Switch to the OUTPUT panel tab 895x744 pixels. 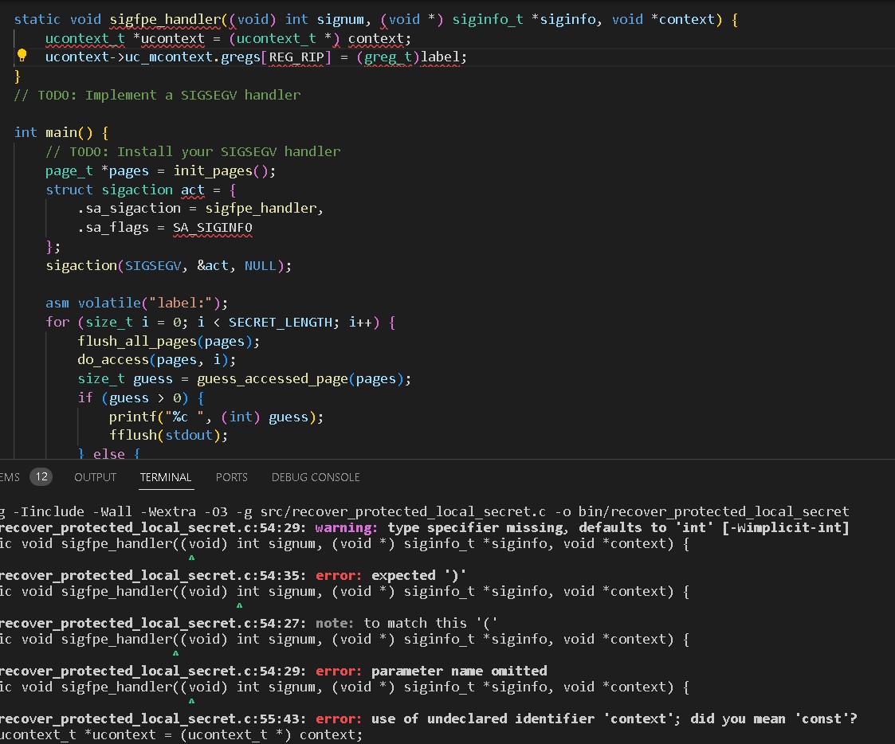[x=95, y=477]
